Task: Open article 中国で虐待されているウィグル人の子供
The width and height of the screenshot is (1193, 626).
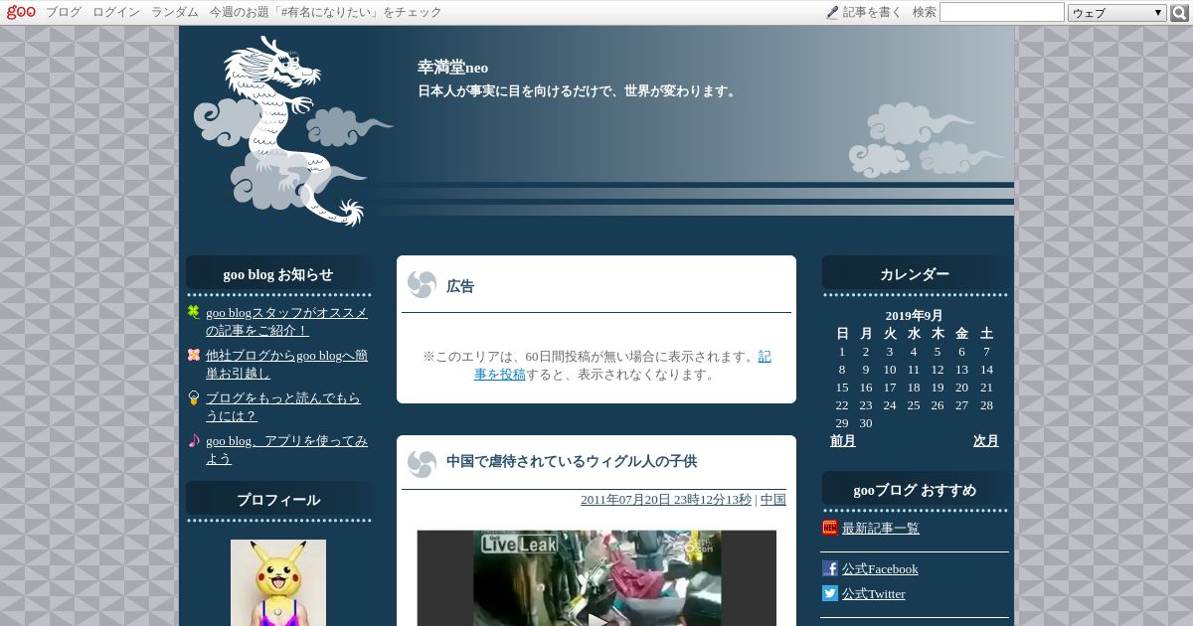Action: [572, 462]
